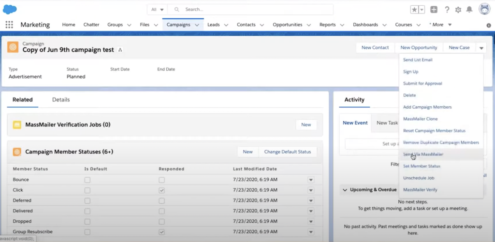The height and width of the screenshot is (242, 495).
Task: Click the search magnifier icon
Action: coord(177,10)
